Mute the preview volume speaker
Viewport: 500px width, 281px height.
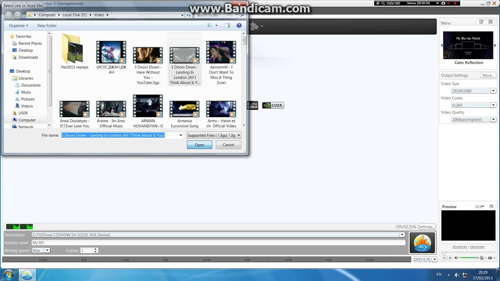[456, 258]
